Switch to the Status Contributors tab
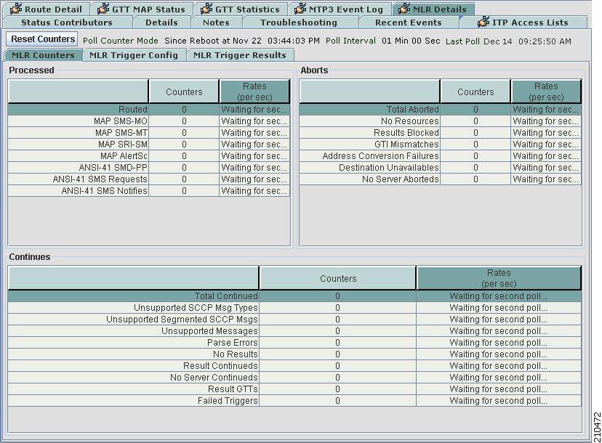This screenshot has height=443, width=602. pyautogui.click(x=67, y=23)
